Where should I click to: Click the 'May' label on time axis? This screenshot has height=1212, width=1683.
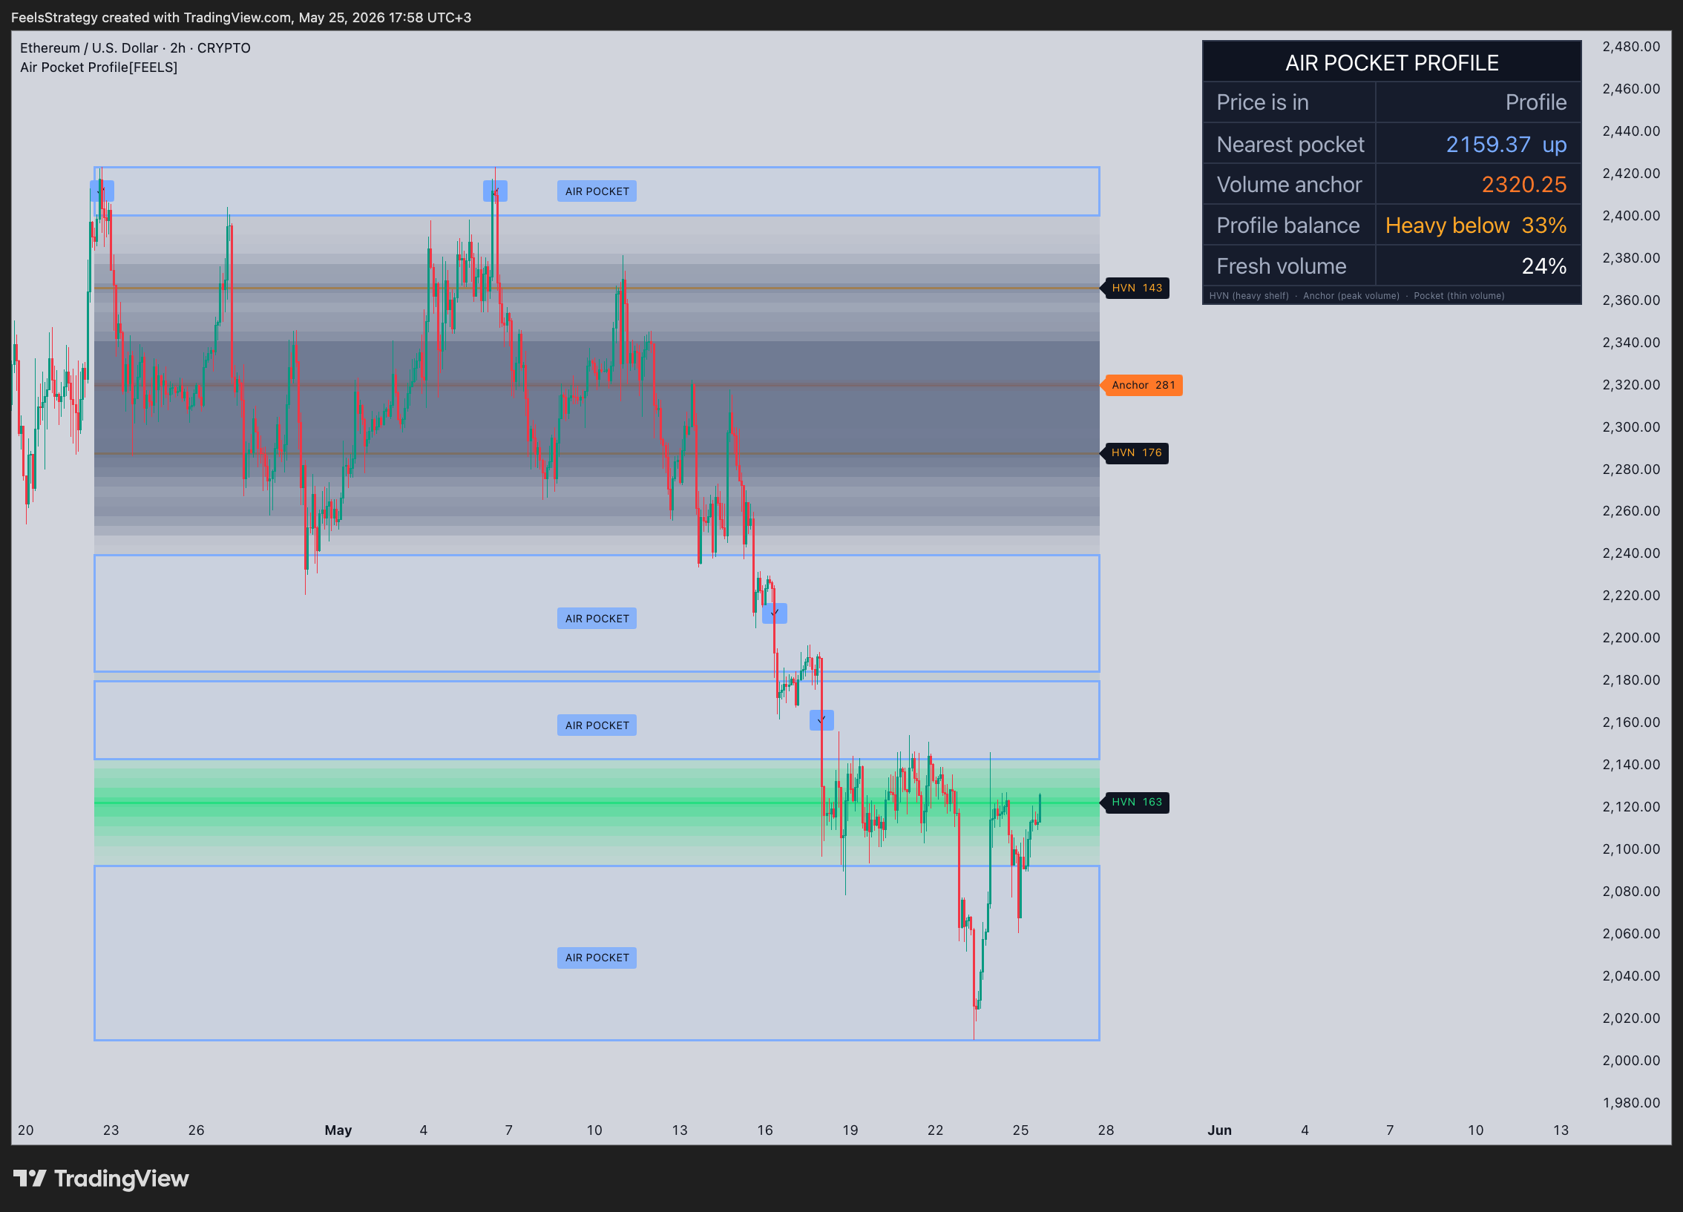tap(338, 1130)
